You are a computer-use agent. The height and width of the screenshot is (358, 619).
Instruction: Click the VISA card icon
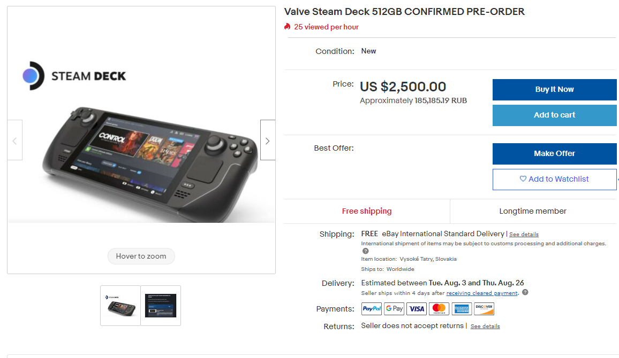(417, 309)
